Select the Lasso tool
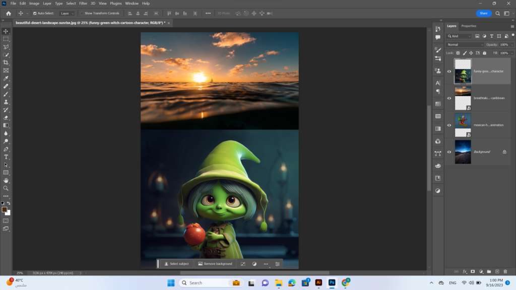516x290 pixels. pos(6,47)
